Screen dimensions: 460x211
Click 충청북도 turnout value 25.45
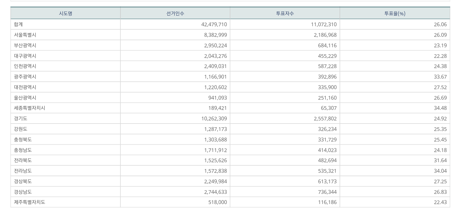[440, 139]
